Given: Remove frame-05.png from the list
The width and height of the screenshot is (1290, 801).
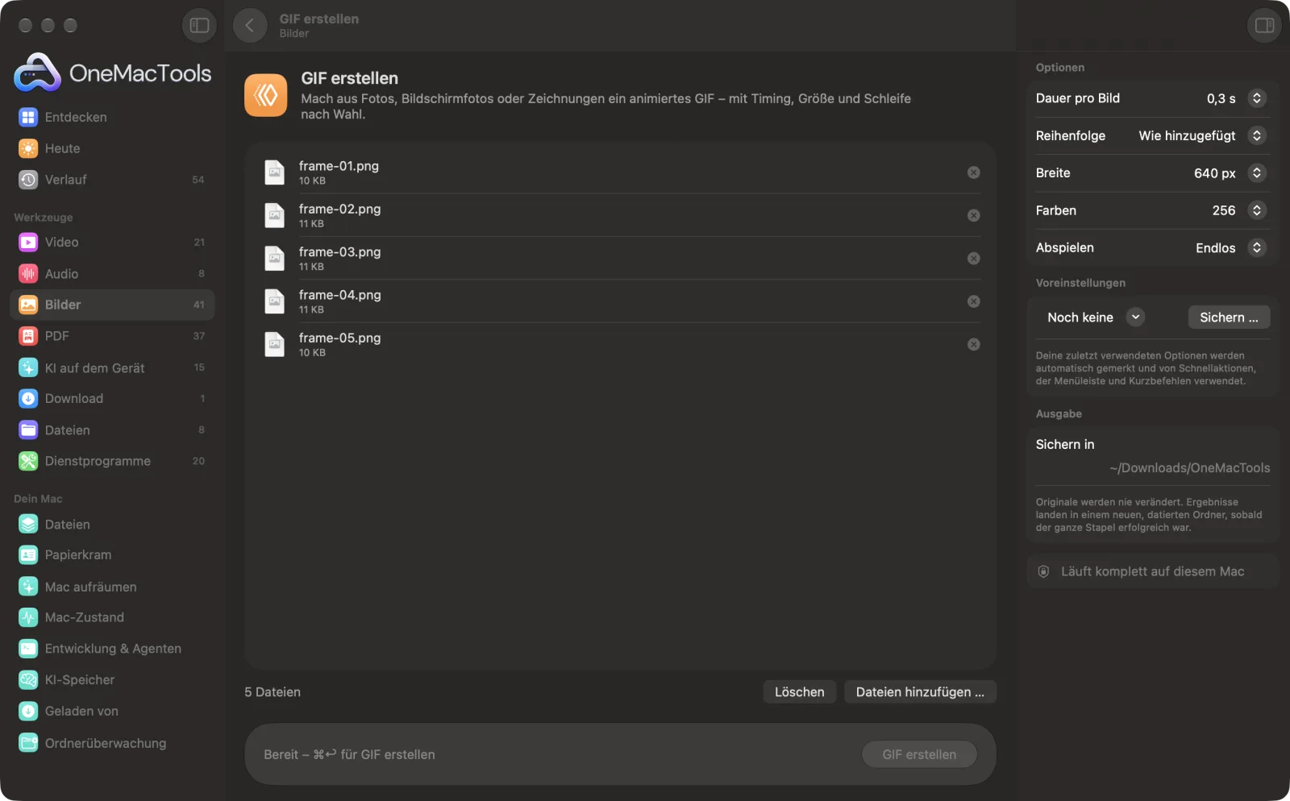Looking at the screenshot, I should pyautogui.click(x=974, y=344).
